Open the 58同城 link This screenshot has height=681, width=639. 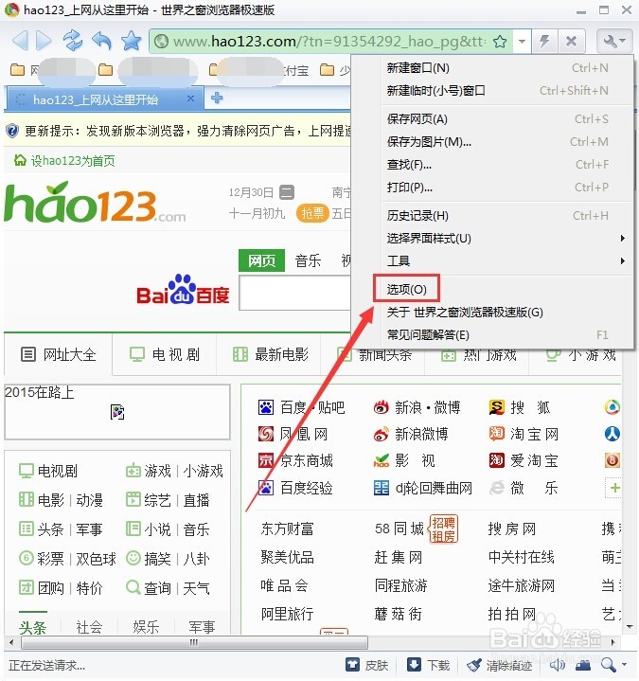click(399, 529)
